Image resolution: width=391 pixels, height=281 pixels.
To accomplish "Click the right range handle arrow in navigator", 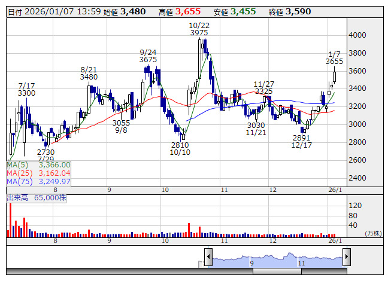I will tap(346, 257).
